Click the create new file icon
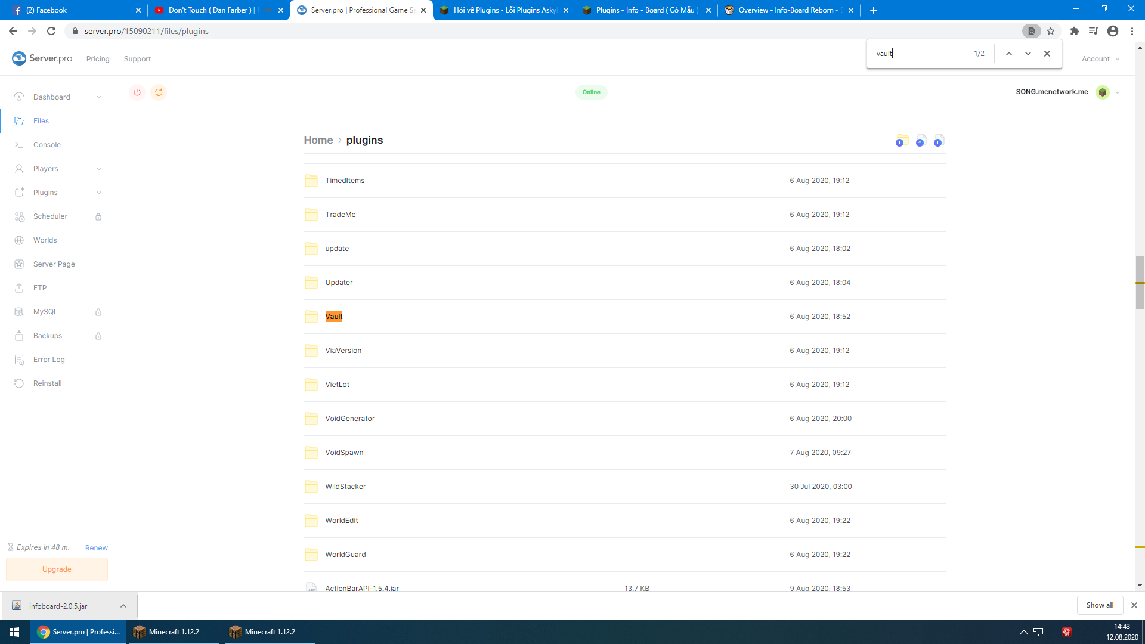1145x644 pixels. pyautogui.click(x=939, y=141)
